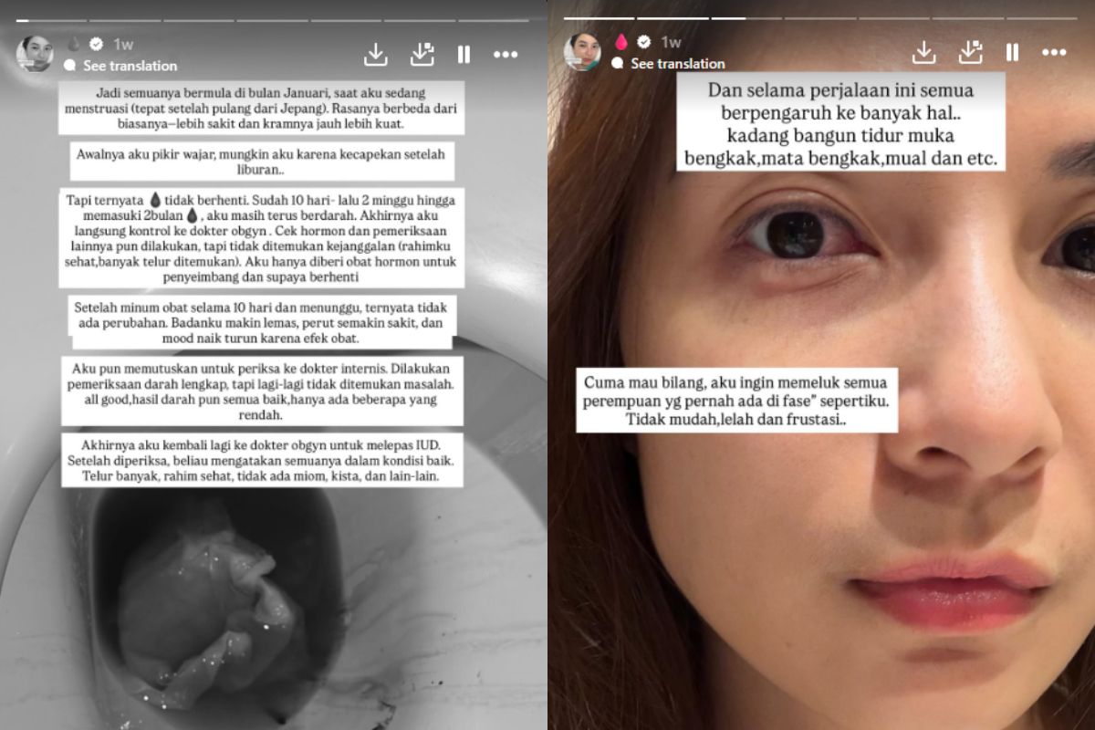This screenshot has width=1095, height=730.
Task: Click grey drop emoji username in left story
Action: 75,44
